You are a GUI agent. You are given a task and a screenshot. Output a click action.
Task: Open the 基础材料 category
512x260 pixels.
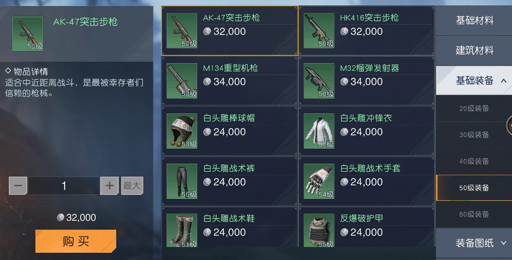click(x=474, y=21)
